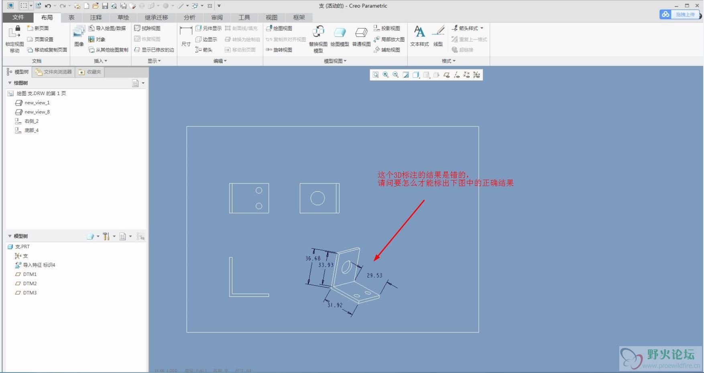The width and height of the screenshot is (704, 373).
Task: Click the repaint icon in graphics toolbar
Action: pos(406,75)
